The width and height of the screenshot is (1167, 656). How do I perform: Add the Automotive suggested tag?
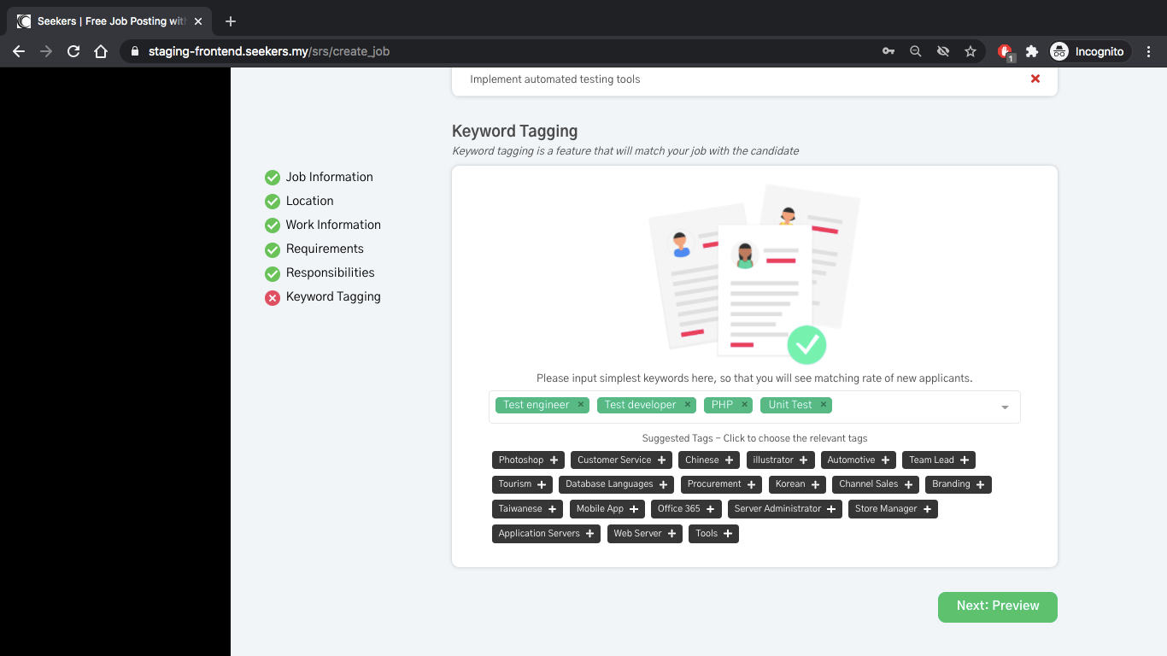point(859,460)
